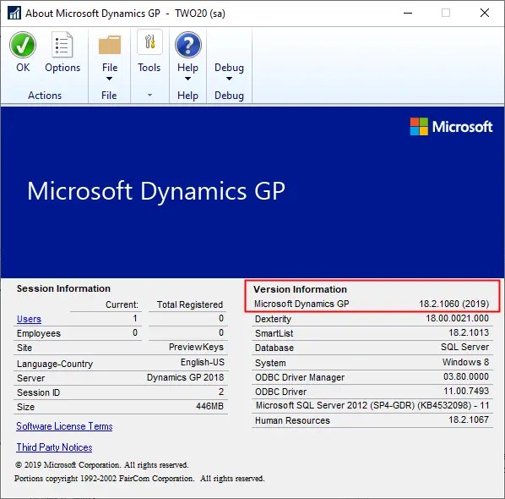The width and height of the screenshot is (505, 499).
Task: Open the Tools wrench icon
Action: (149, 42)
